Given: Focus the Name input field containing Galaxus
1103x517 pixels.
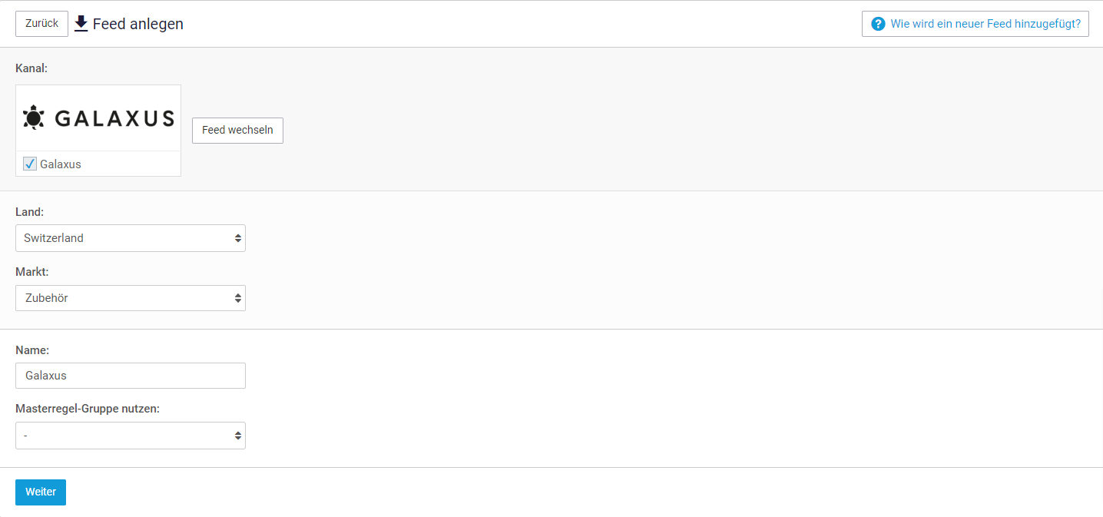Looking at the screenshot, I should [x=131, y=376].
